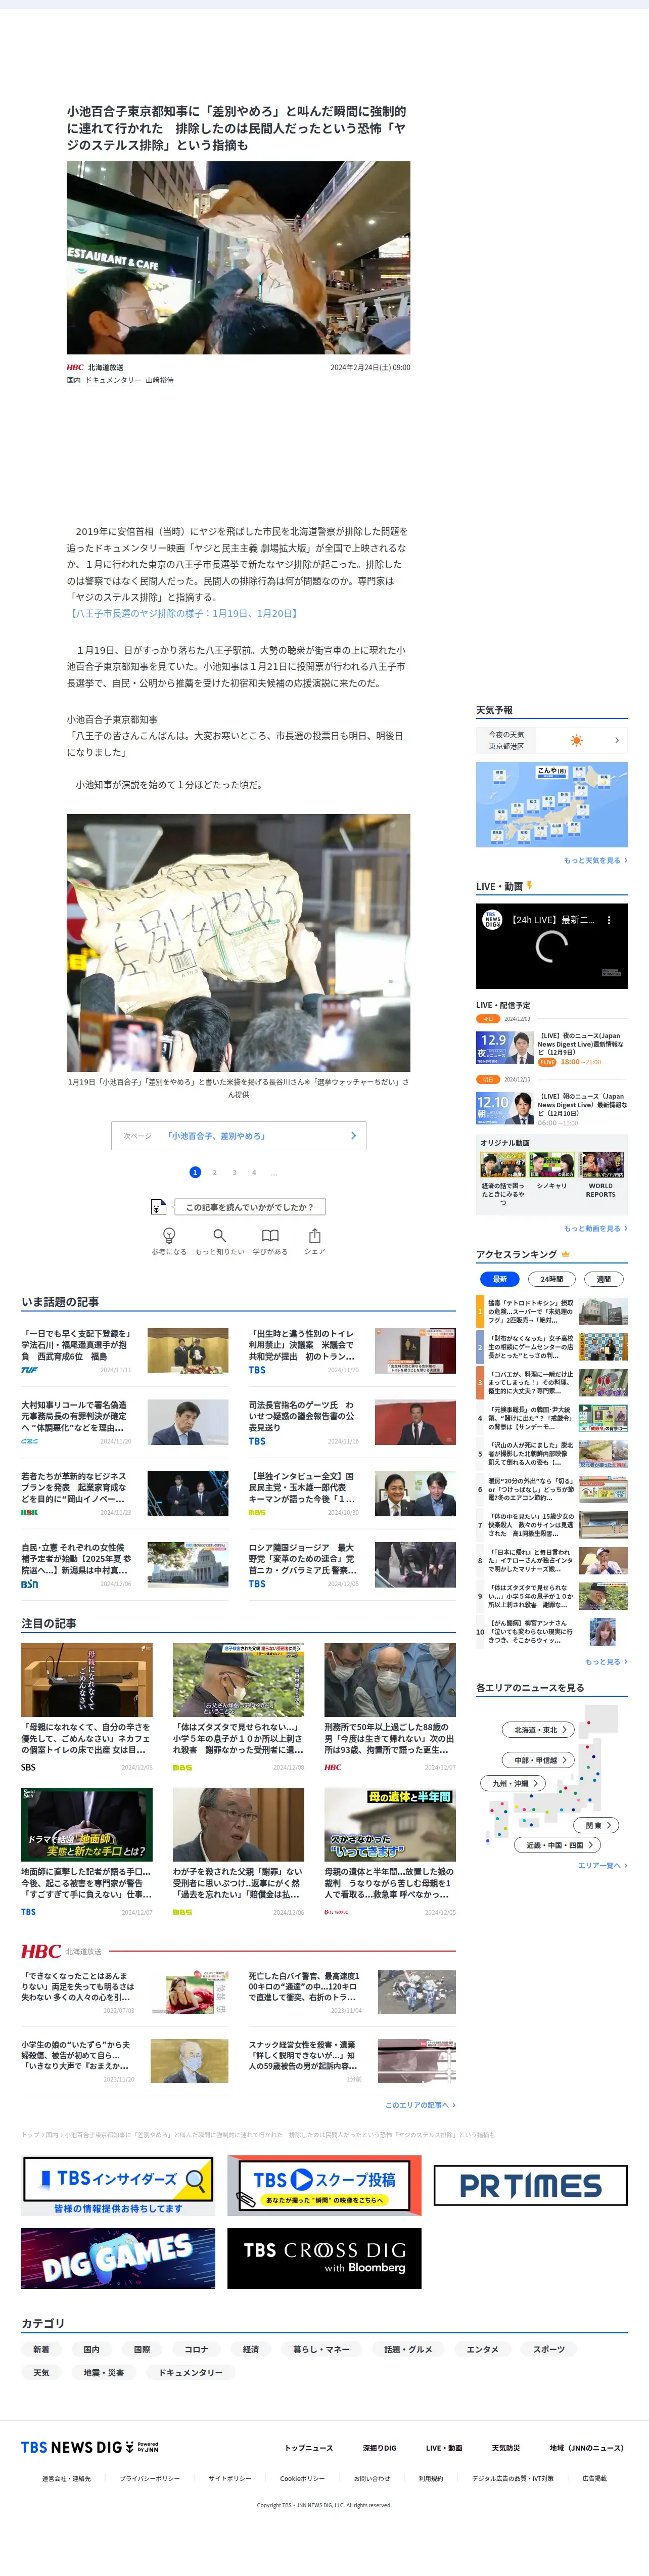Click the 利用規約 footer link
The width and height of the screenshot is (649, 2576).
click(431, 2478)
